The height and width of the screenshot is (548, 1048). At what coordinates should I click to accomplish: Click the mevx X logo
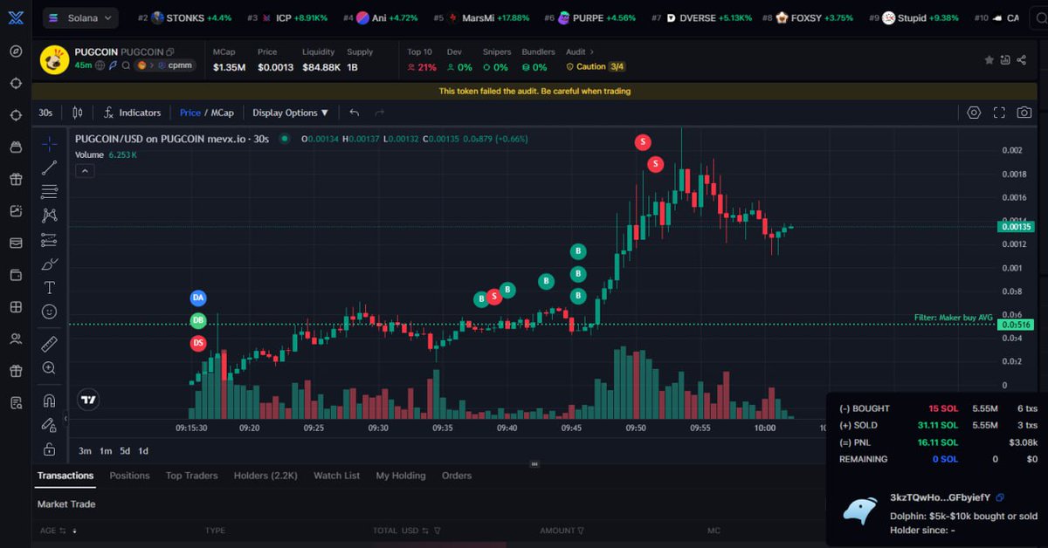(16, 17)
